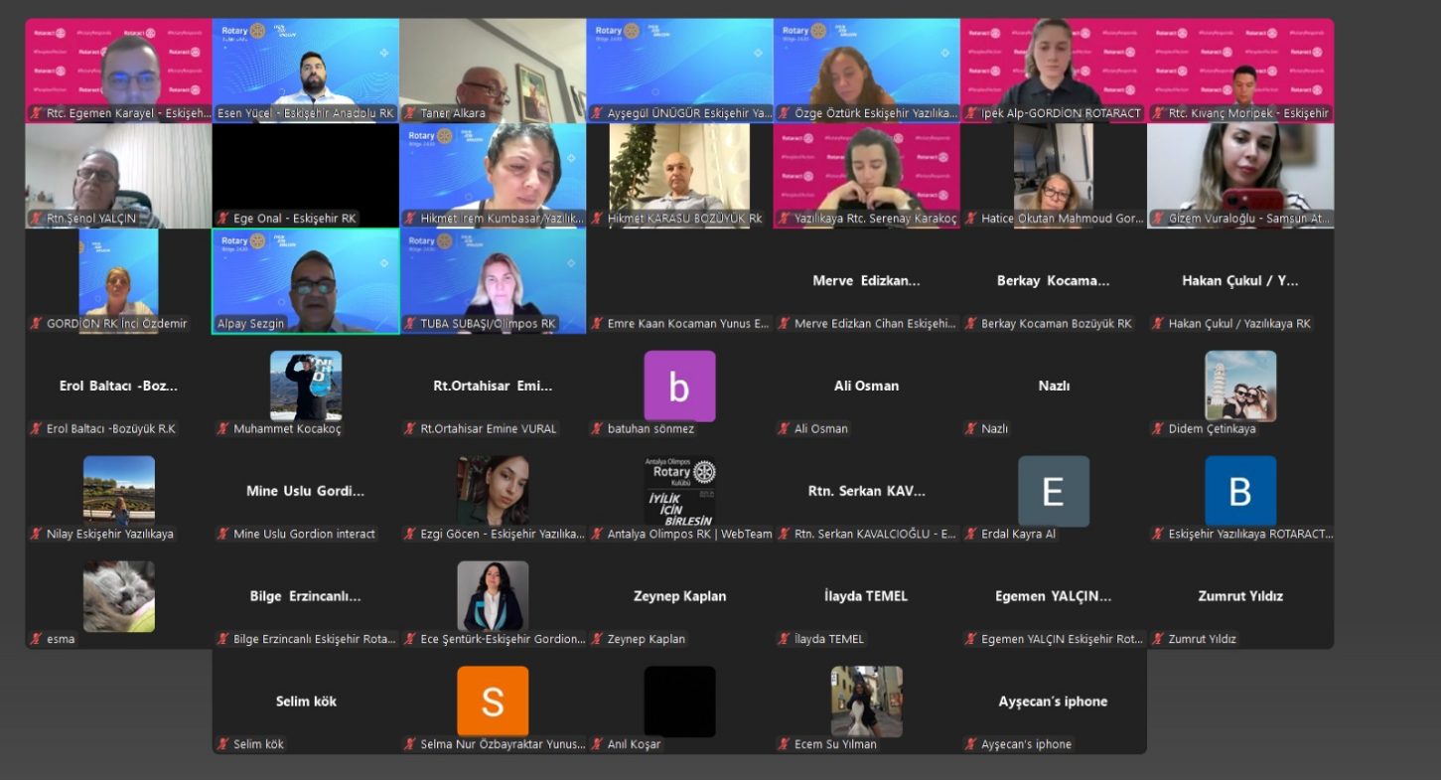Screen dimensions: 1441x780
Task: Select the gray "E" avatar of Erdal Kayra
Action: (1054, 491)
